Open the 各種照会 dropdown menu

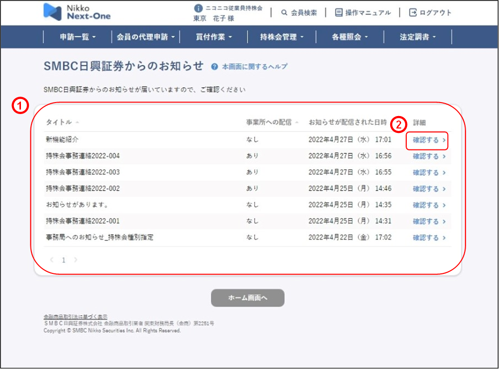click(350, 37)
